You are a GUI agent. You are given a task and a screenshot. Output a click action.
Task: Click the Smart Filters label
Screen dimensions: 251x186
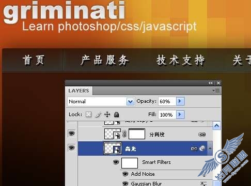click(x=156, y=162)
